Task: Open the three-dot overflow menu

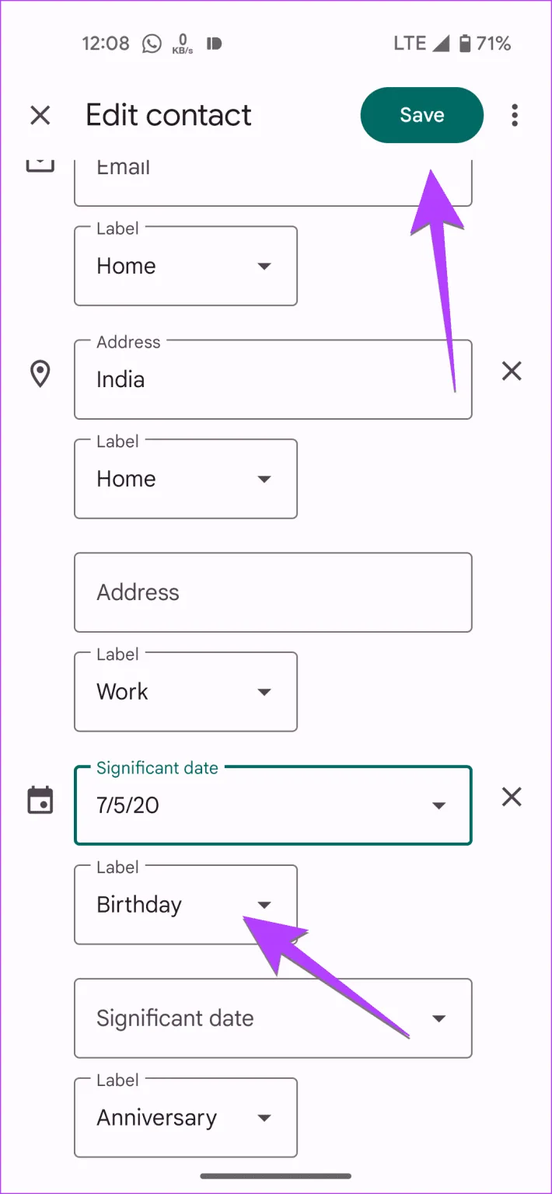Action: tap(514, 116)
